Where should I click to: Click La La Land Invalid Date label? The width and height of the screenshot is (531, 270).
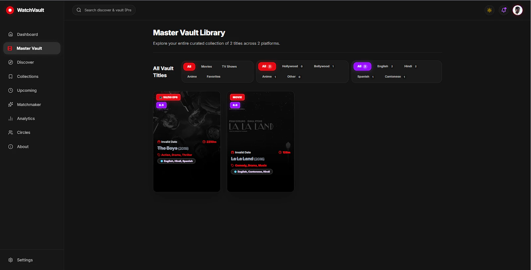[x=241, y=153]
